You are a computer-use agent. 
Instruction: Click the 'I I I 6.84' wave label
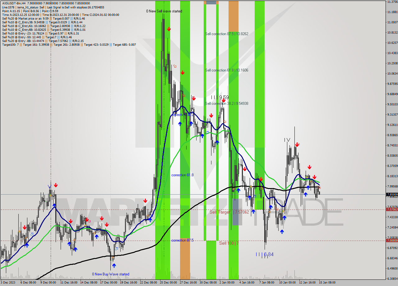[x=265, y=254]
